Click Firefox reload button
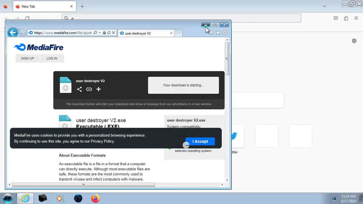Image resolution: width=363 pixels, height=204 pixels. tap(27, 18)
